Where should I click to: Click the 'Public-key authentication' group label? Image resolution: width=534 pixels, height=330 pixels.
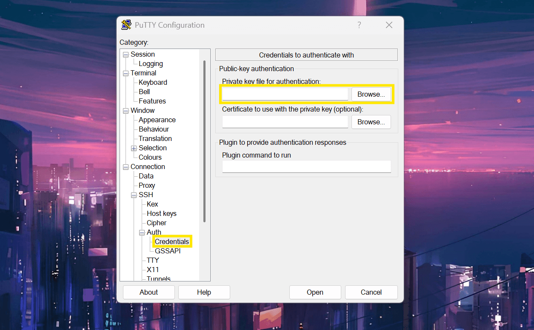click(257, 69)
